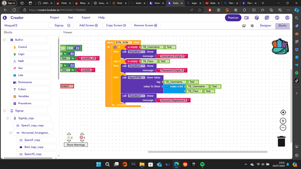Open the TB_Pass dropdown in else-if condition
This screenshot has width=301, height=169.
[149, 61]
